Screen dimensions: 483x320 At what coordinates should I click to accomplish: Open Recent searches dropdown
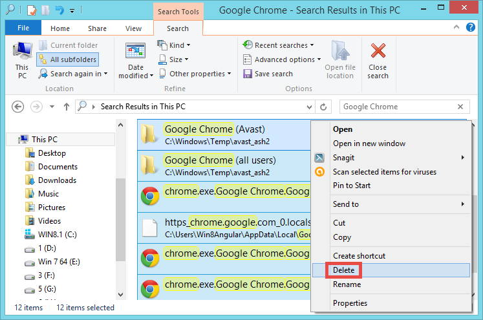(x=278, y=45)
